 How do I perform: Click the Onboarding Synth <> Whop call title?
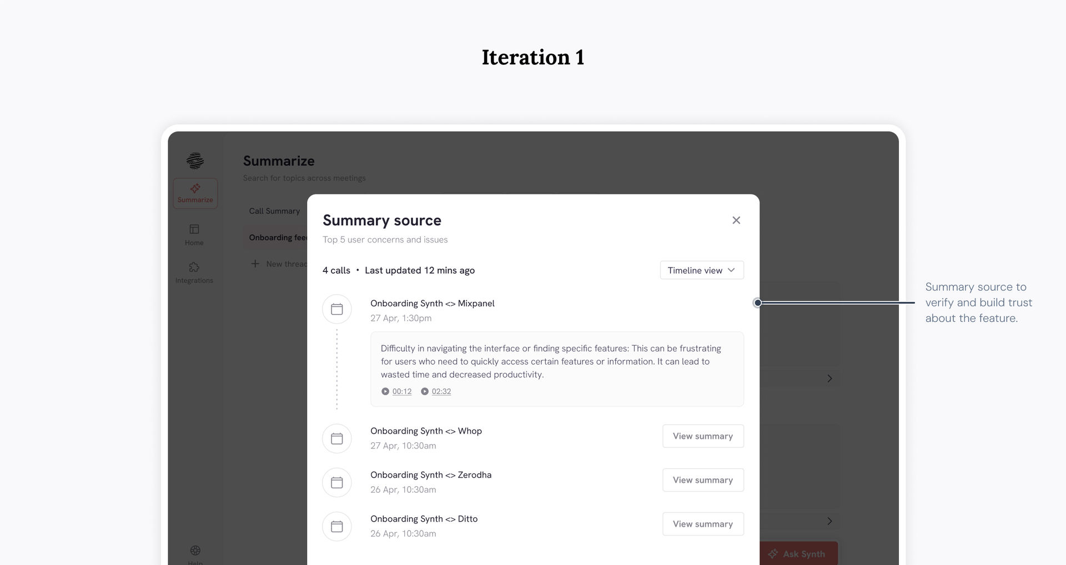(426, 431)
